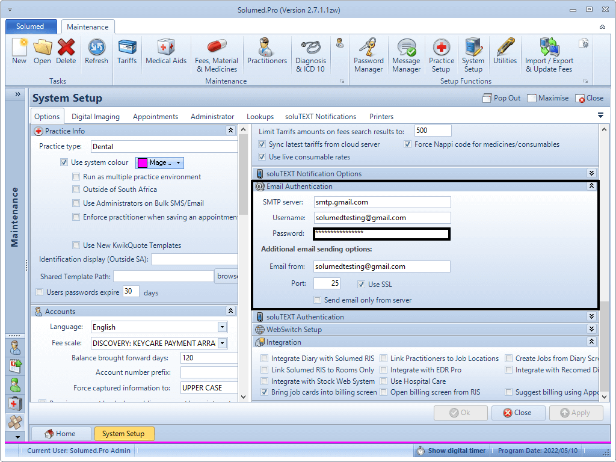Disable the Use SSL checkbox
Image resolution: width=616 pixels, height=462 pixels.
click(x=362, y=285)
